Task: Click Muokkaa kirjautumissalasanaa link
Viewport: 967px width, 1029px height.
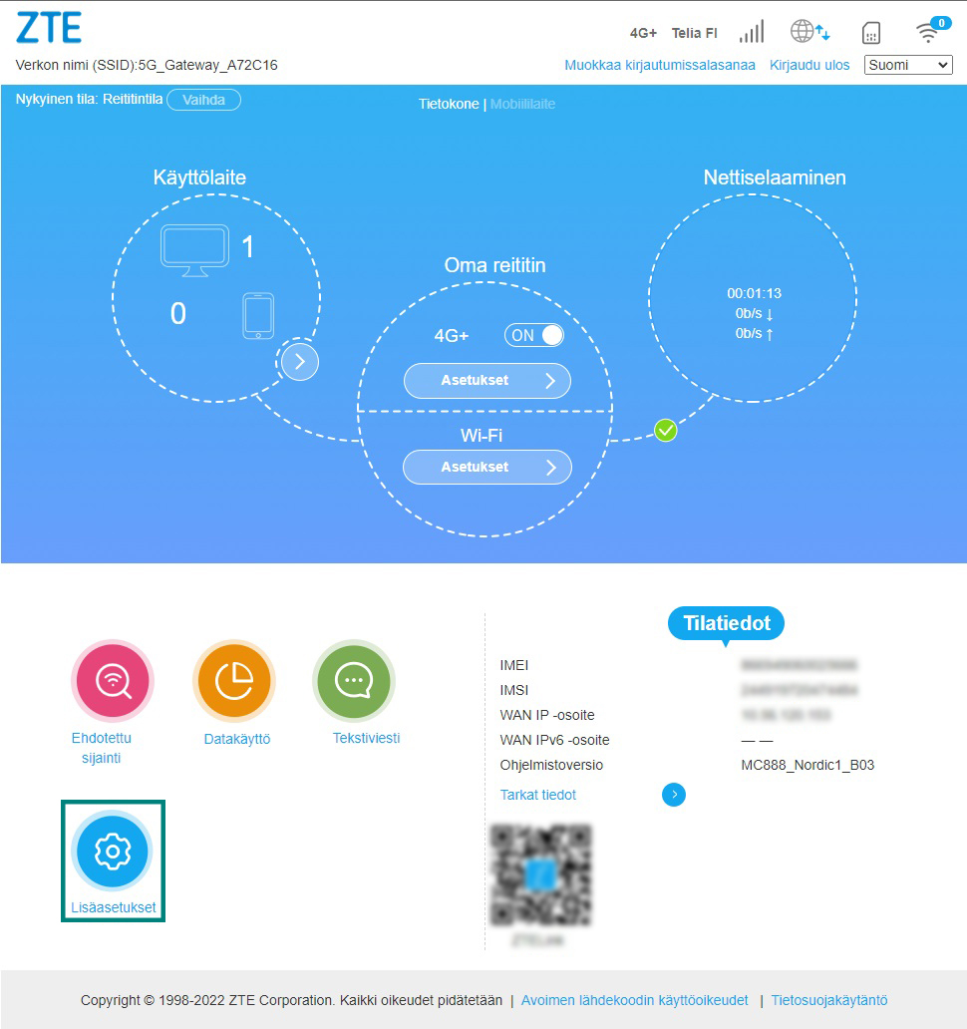Action: point(660,65)
